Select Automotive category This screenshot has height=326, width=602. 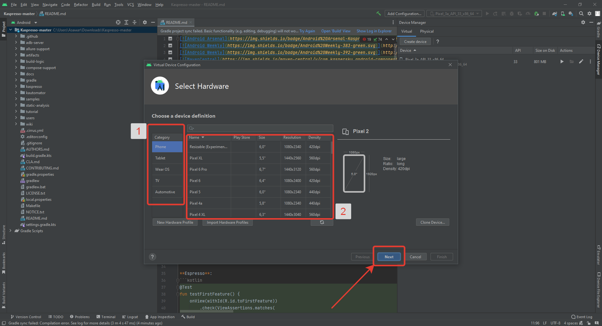167,192
